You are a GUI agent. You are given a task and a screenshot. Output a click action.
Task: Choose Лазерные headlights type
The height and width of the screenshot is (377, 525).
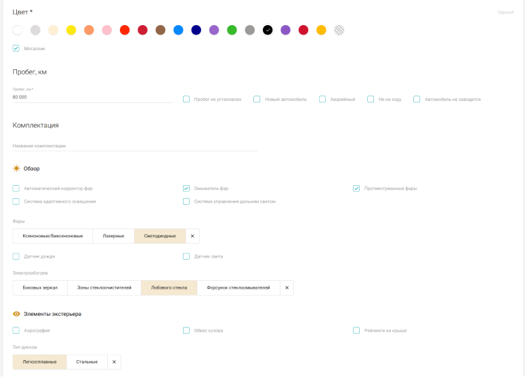(x=113, y=236)
